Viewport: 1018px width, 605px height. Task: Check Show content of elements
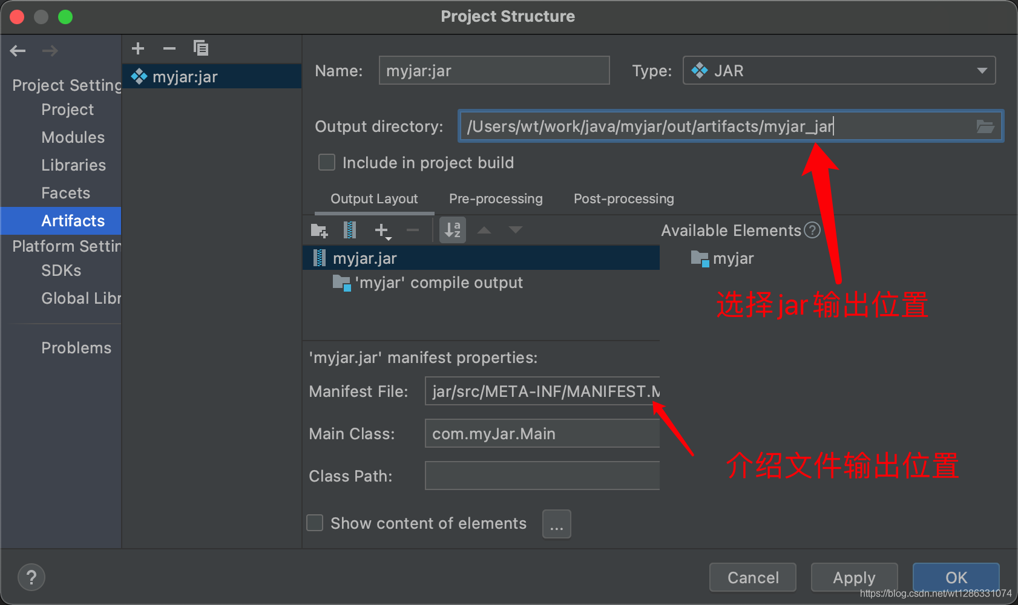[315, 523]
